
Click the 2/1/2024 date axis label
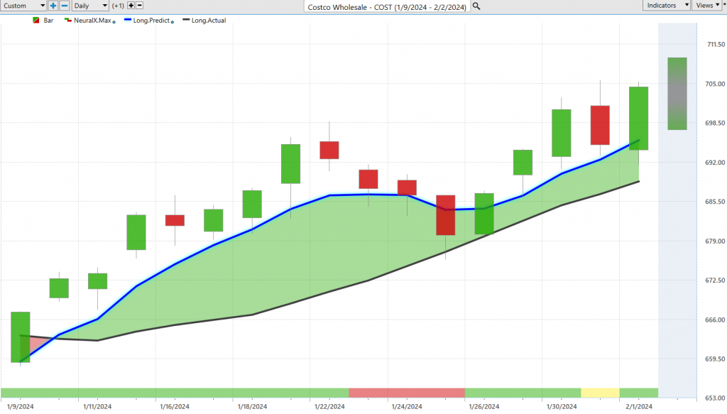tap(639, 407)
